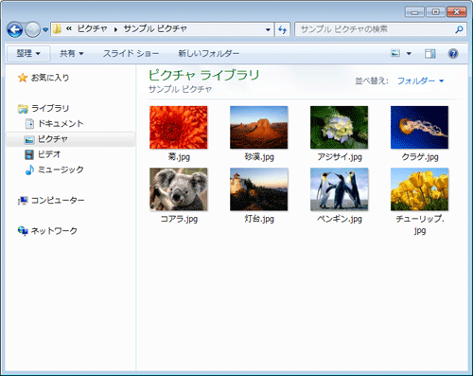This screenshot has height=376, width=473.
Task: Click the アジサイ.jpg file name
Action: [x=340, y=157]
